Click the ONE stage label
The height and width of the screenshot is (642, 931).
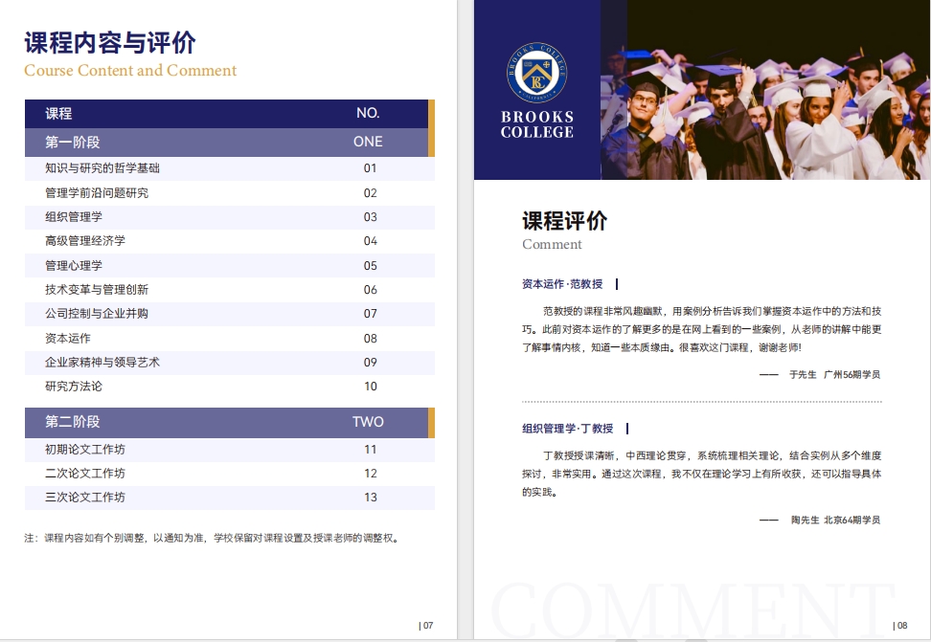[368, 142]
